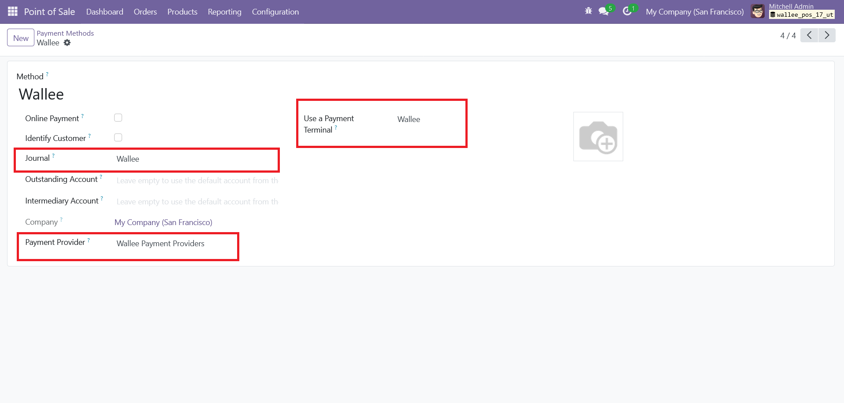Click the gear actions icon beside Wallee

point(67,43)
